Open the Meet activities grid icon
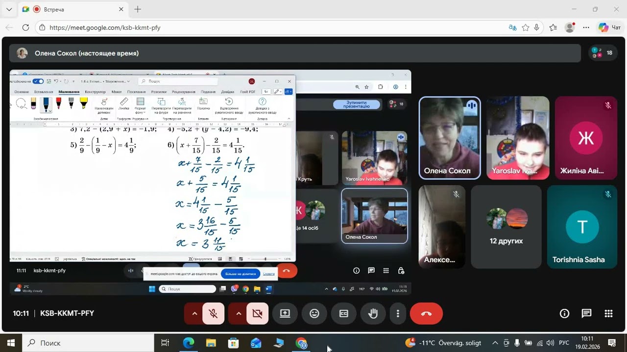 click(x=608, y=313)
